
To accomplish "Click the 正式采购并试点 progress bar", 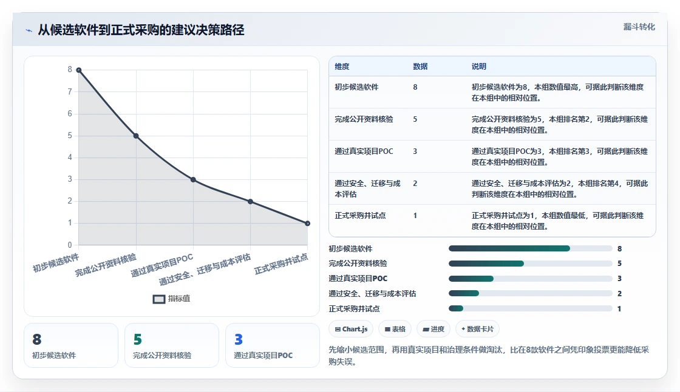I will coord(531,308).
